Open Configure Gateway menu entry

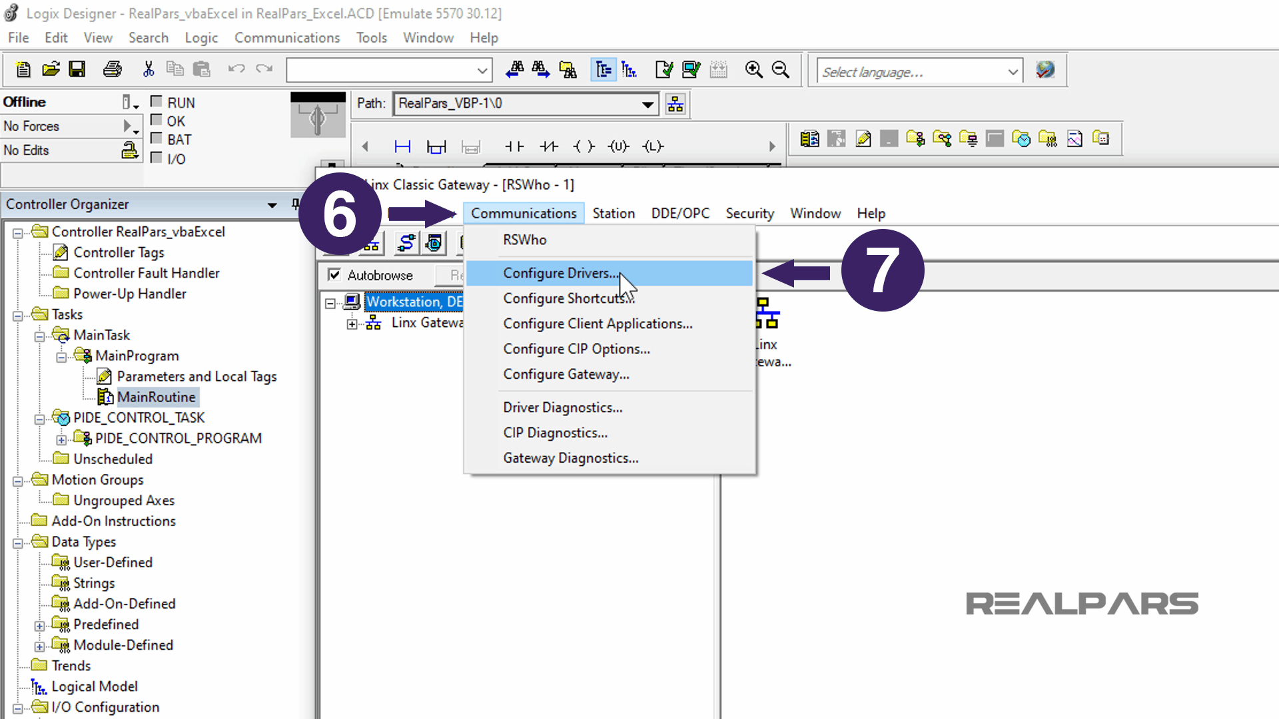(x=610, y=374)
